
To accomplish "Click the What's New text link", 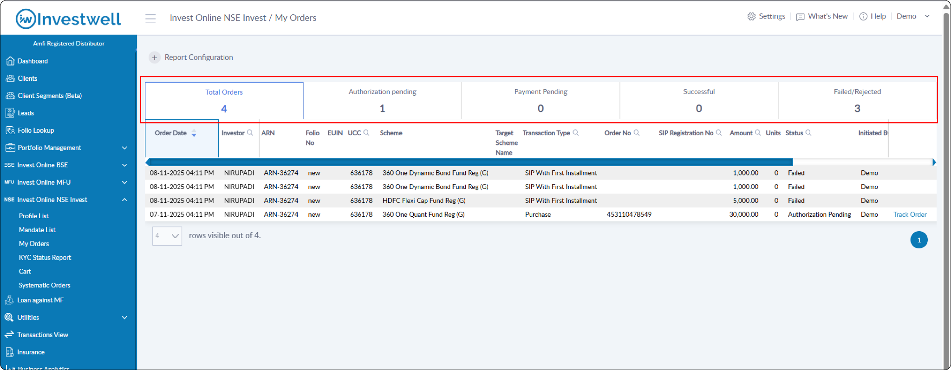I will coord(828,16).
